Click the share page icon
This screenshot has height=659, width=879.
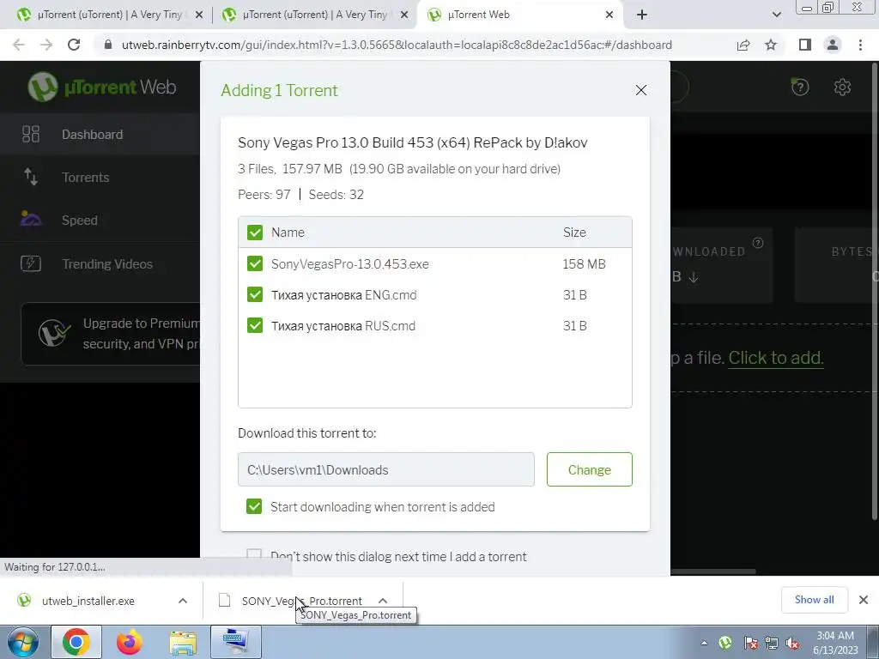click(743, 45)
